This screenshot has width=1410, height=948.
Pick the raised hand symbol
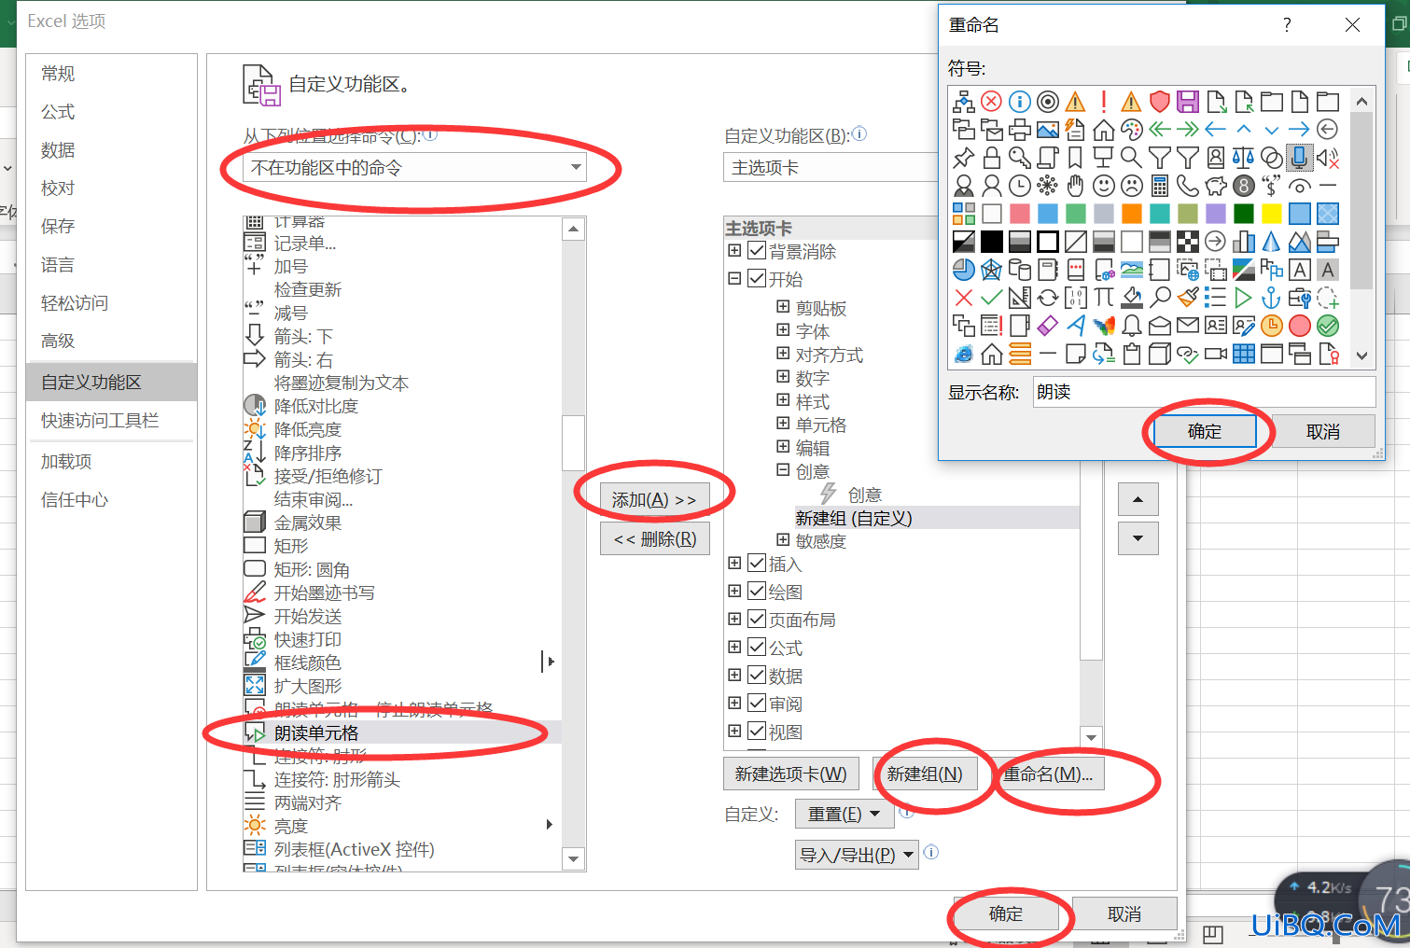pos(1076,186)
